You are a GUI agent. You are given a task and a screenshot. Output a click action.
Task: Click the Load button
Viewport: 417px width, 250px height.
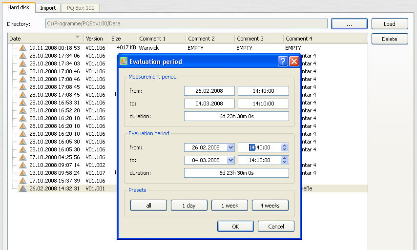pos(390,23)
